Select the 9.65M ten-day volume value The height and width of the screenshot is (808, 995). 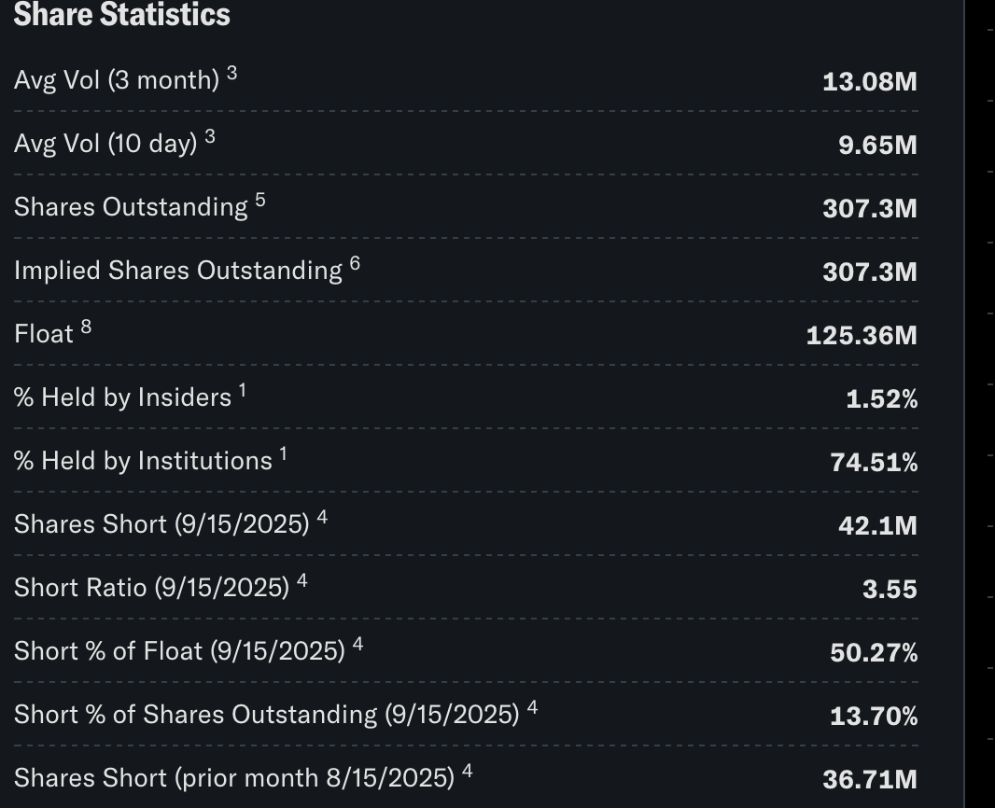(877, 145)
